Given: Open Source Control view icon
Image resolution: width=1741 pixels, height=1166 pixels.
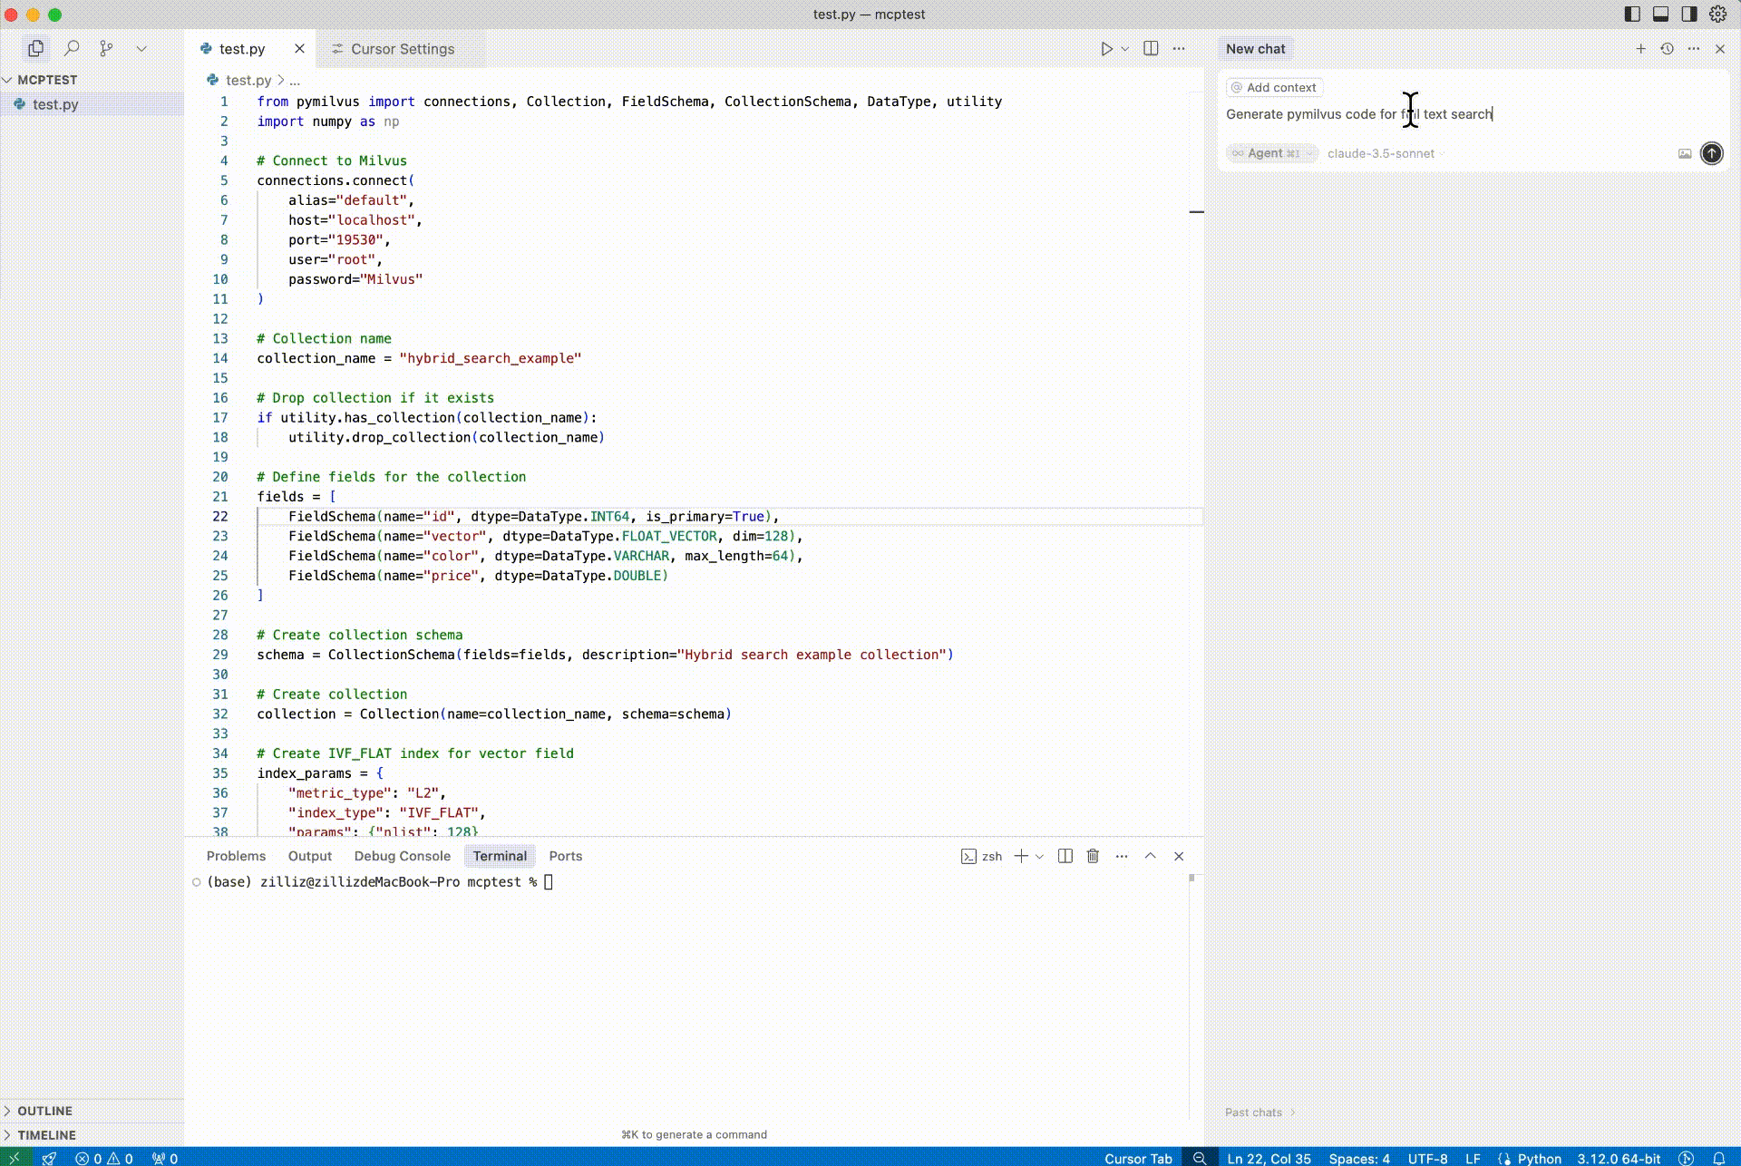Looking at the screenshot, I should tap(106, 48).
